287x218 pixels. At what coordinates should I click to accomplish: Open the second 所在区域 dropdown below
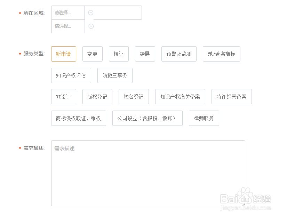(x=68, y=26)
